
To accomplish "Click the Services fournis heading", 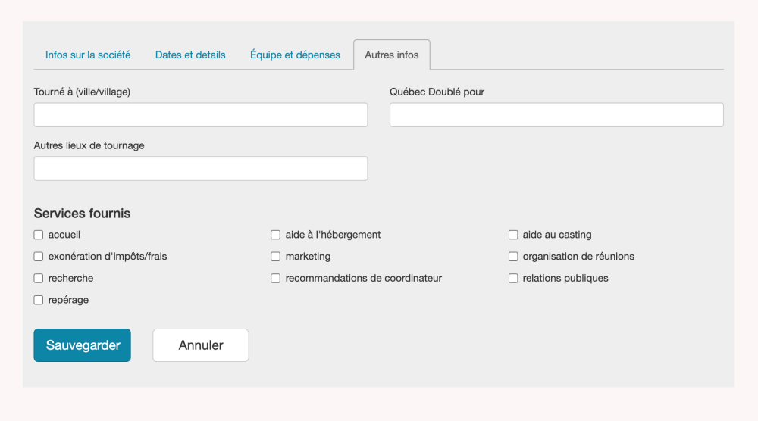I will (x=82, y=214).
